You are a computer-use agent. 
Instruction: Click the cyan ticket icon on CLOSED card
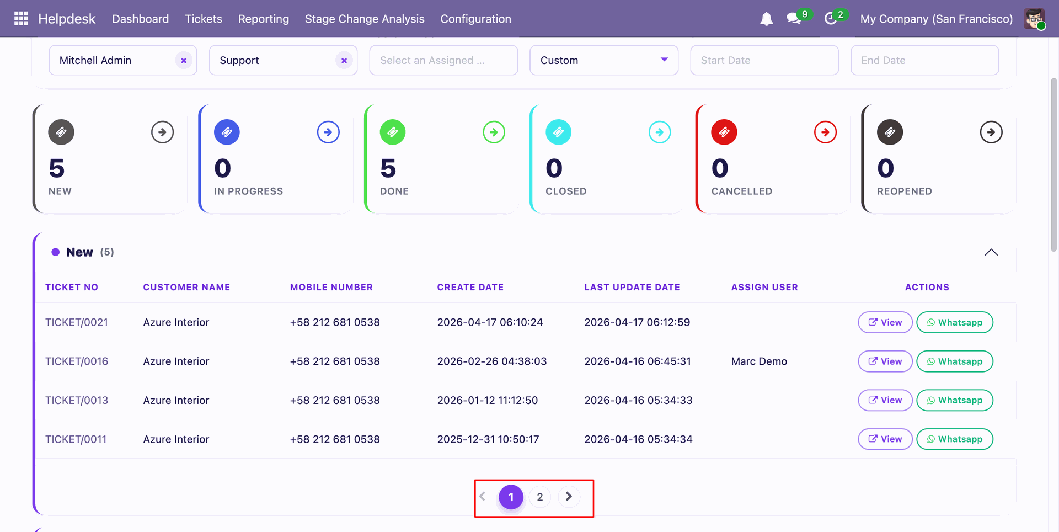[x=558, y=132]
